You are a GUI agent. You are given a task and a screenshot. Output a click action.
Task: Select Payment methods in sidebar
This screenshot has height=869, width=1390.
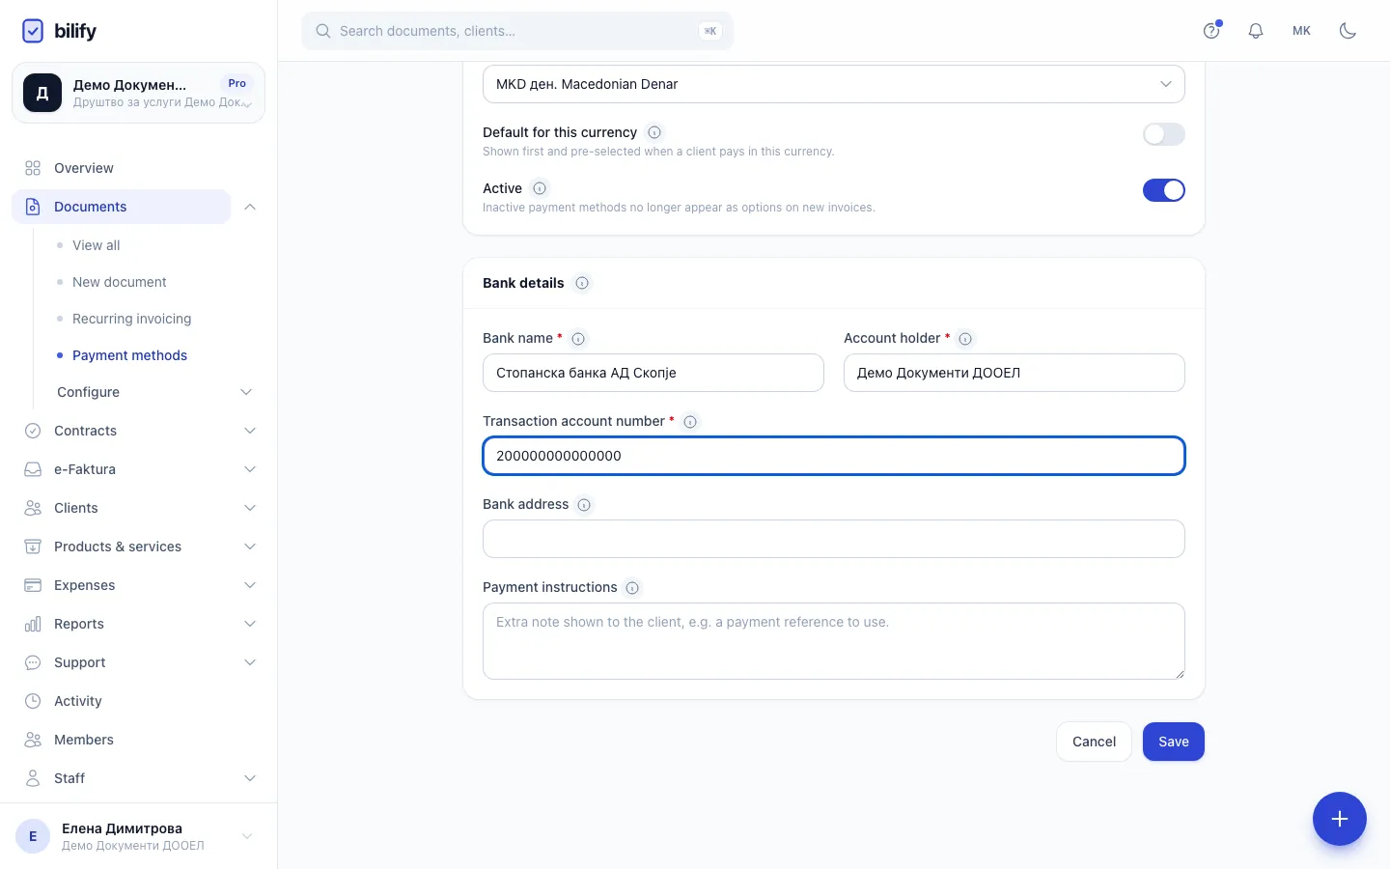(130, 355)
